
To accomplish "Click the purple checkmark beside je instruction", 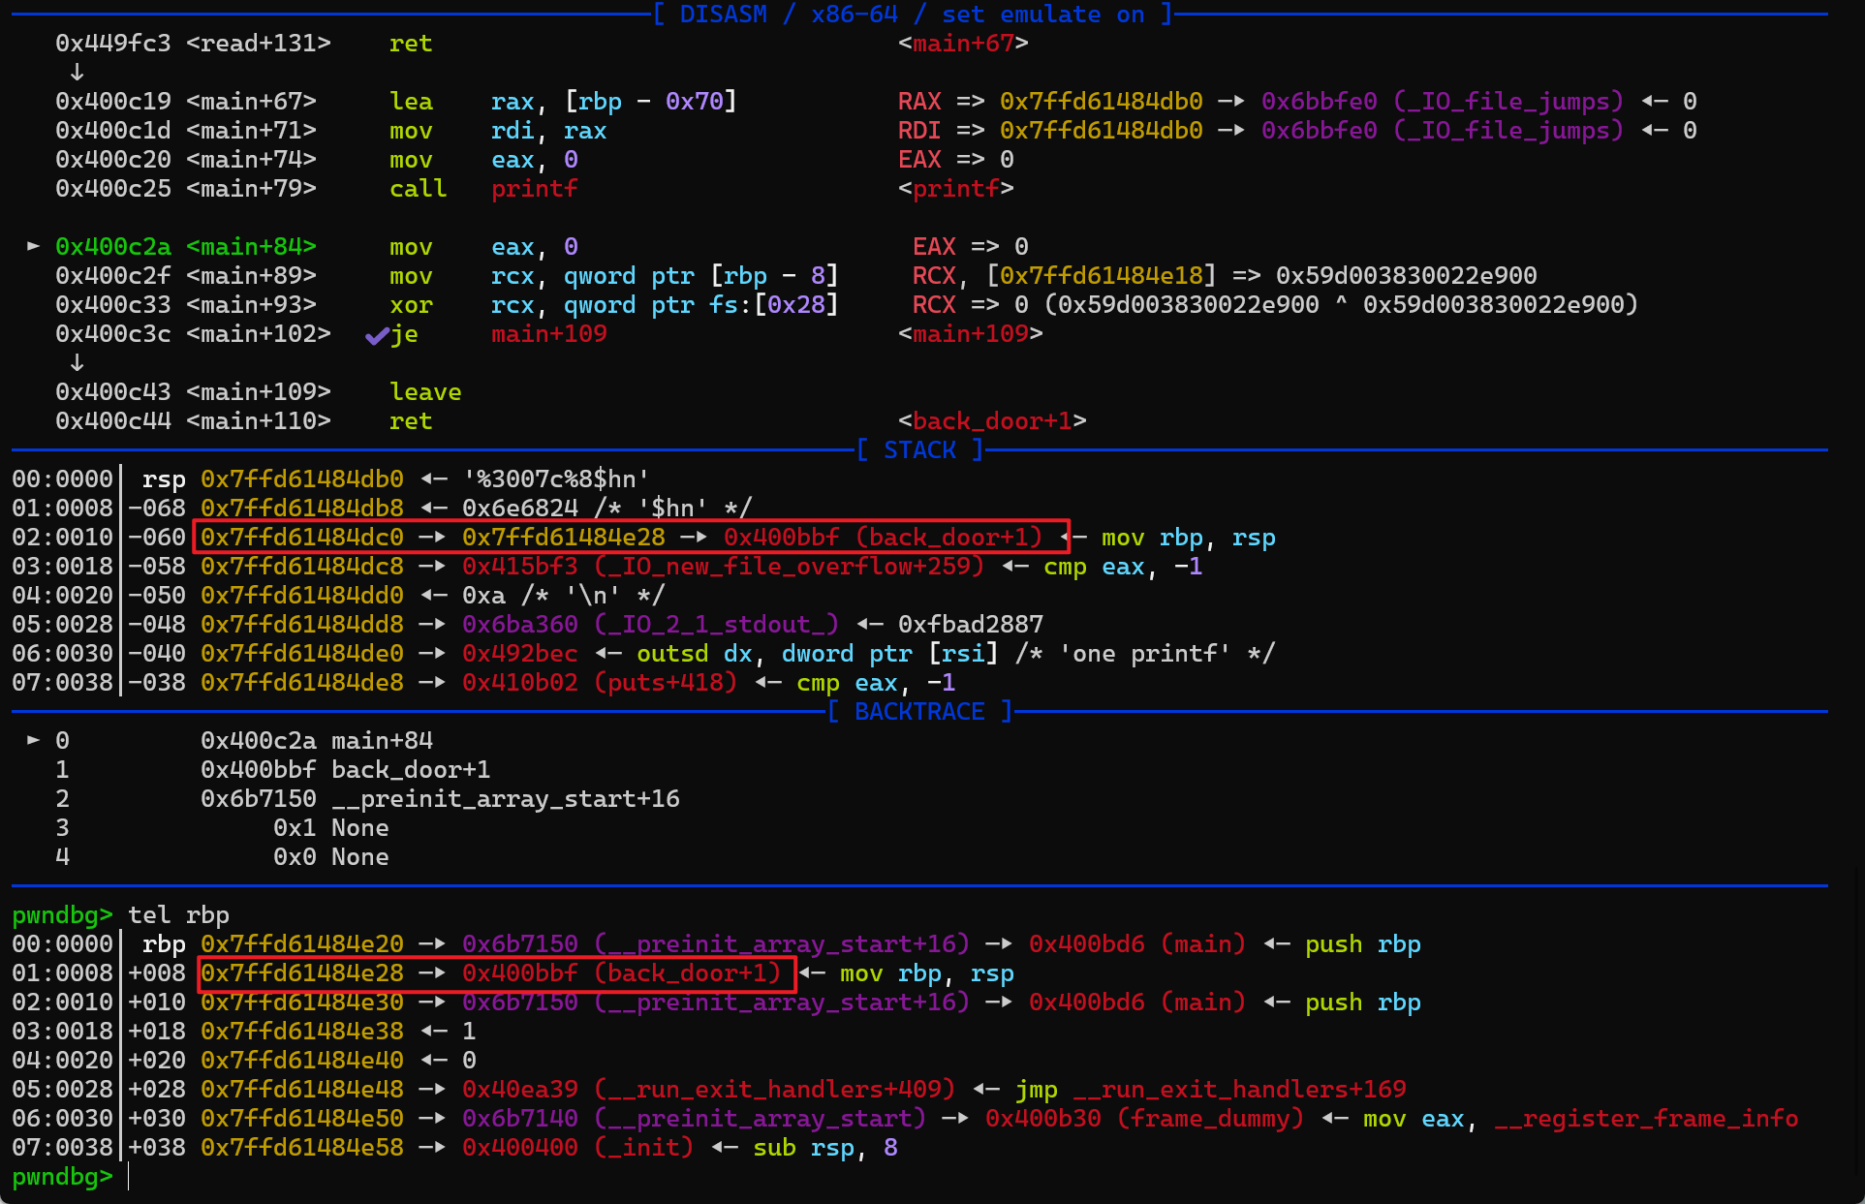I will point(376,335).
